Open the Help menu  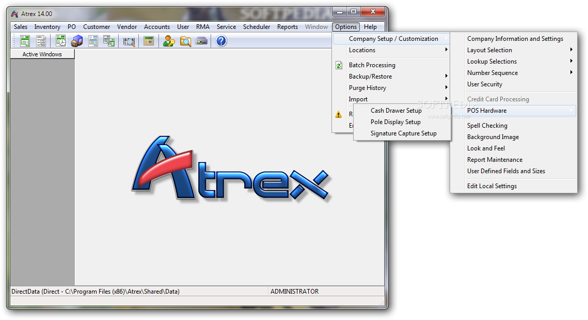pos(370,27)
